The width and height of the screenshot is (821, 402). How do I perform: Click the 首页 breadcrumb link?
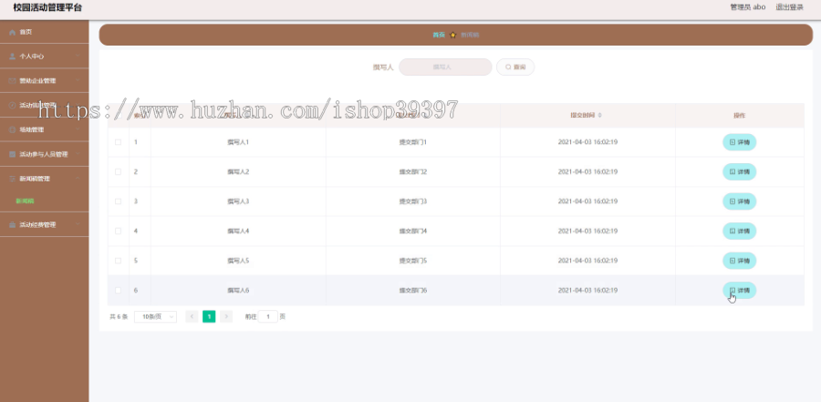(x=439, y=35)
